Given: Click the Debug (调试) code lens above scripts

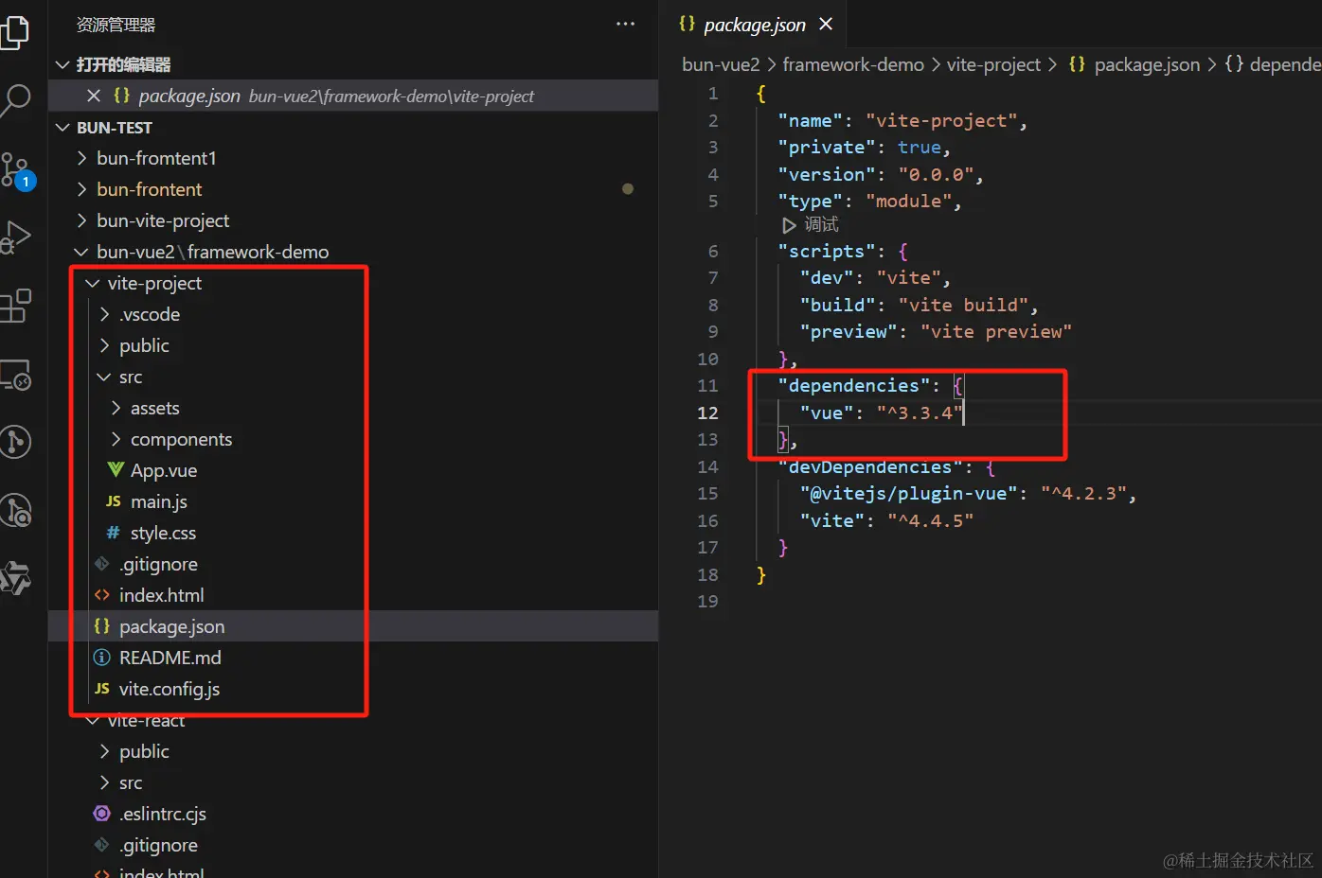Looking at the screenshot, I should click(811, 225).
